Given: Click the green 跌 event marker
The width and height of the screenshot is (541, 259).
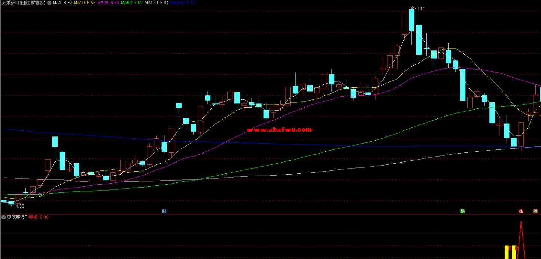Looking at the screenshot, I should (462, 211).
